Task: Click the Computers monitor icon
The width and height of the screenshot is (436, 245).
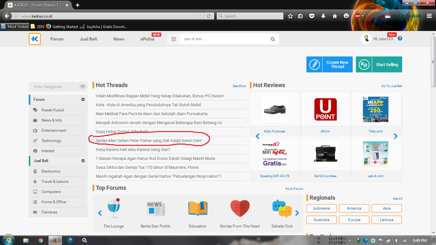Action: tap(35, 192)
